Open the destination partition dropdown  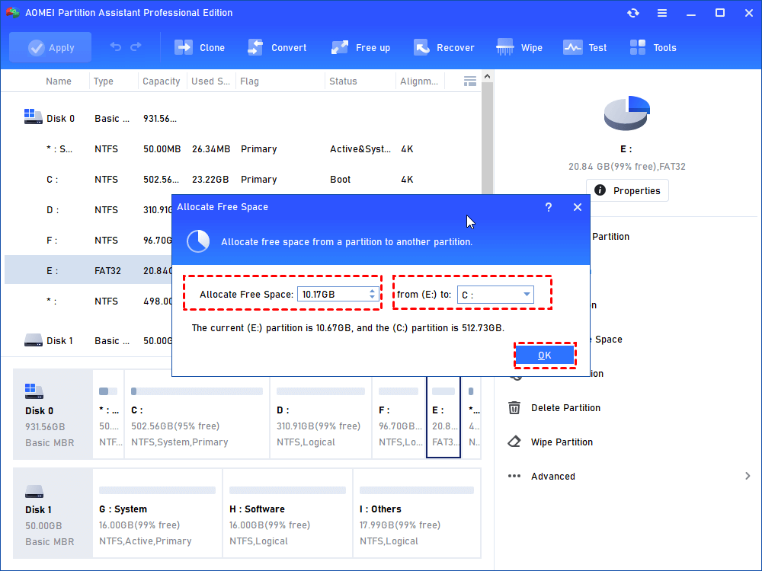click(496, 295)
